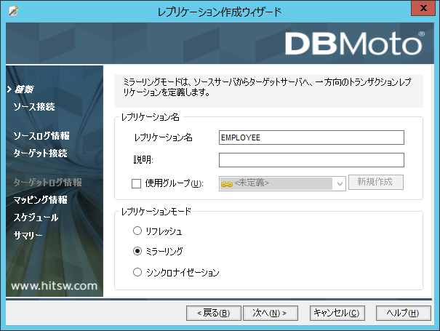Close the replication wizard window

(x=423, y=8)
